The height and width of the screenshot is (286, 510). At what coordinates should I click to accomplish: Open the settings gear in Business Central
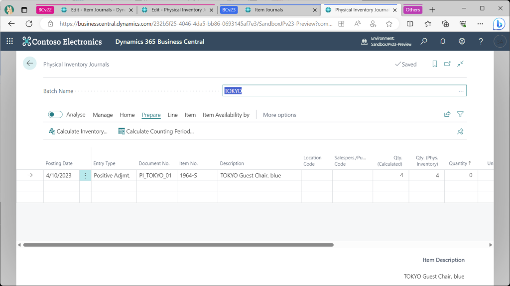pos(462,41)
